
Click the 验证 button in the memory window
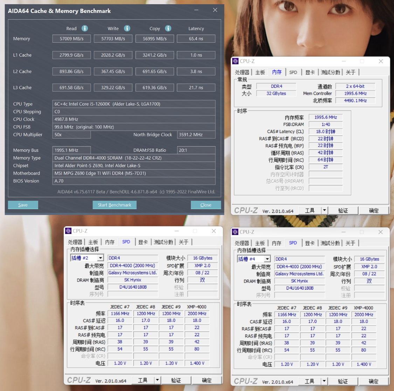coord(343,210)
